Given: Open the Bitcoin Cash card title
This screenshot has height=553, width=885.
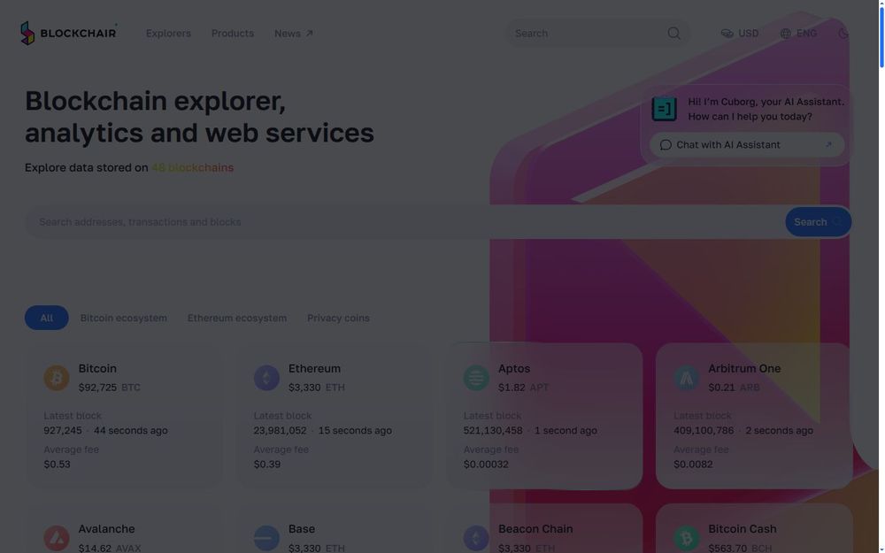Looking at the screenshot, I should 743,529.
